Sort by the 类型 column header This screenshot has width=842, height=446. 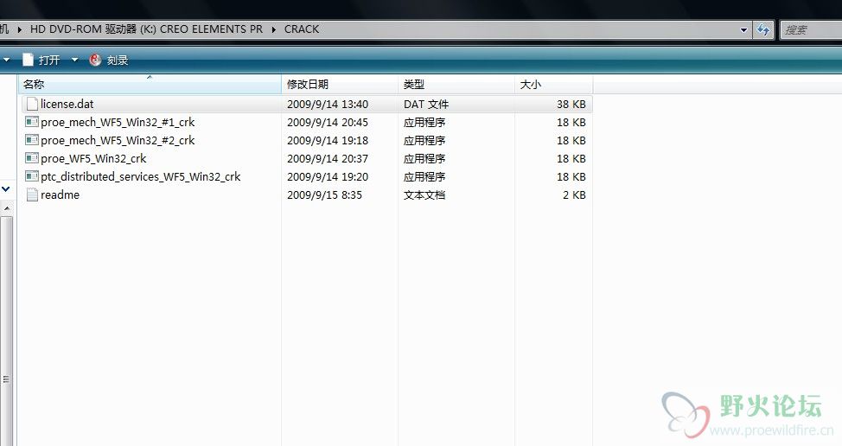click(456, 84)
